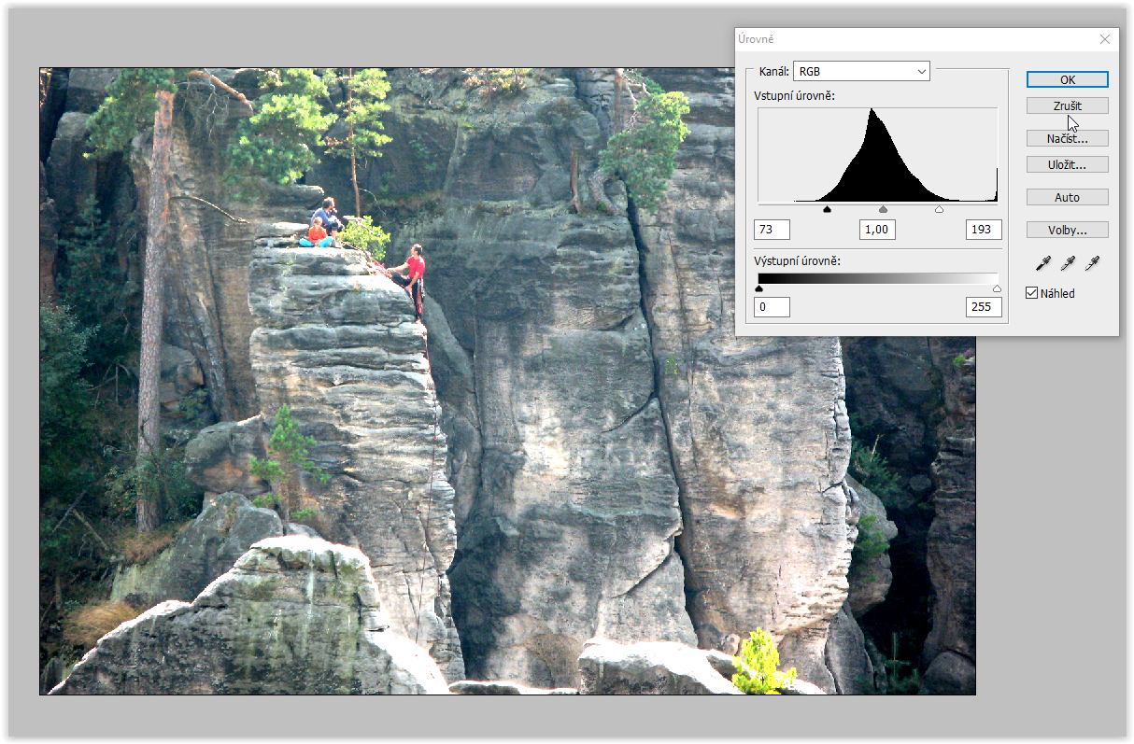The width and height of the screenshot is (1134, 744).
Task: Open the Volby... options button
Action: (x=1067, y=230)
